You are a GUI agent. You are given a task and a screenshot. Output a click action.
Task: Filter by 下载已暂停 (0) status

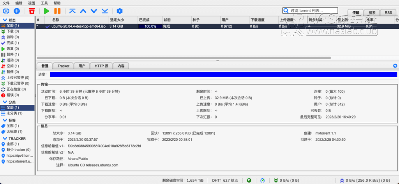pyautogui.click(x=17, y=83)
